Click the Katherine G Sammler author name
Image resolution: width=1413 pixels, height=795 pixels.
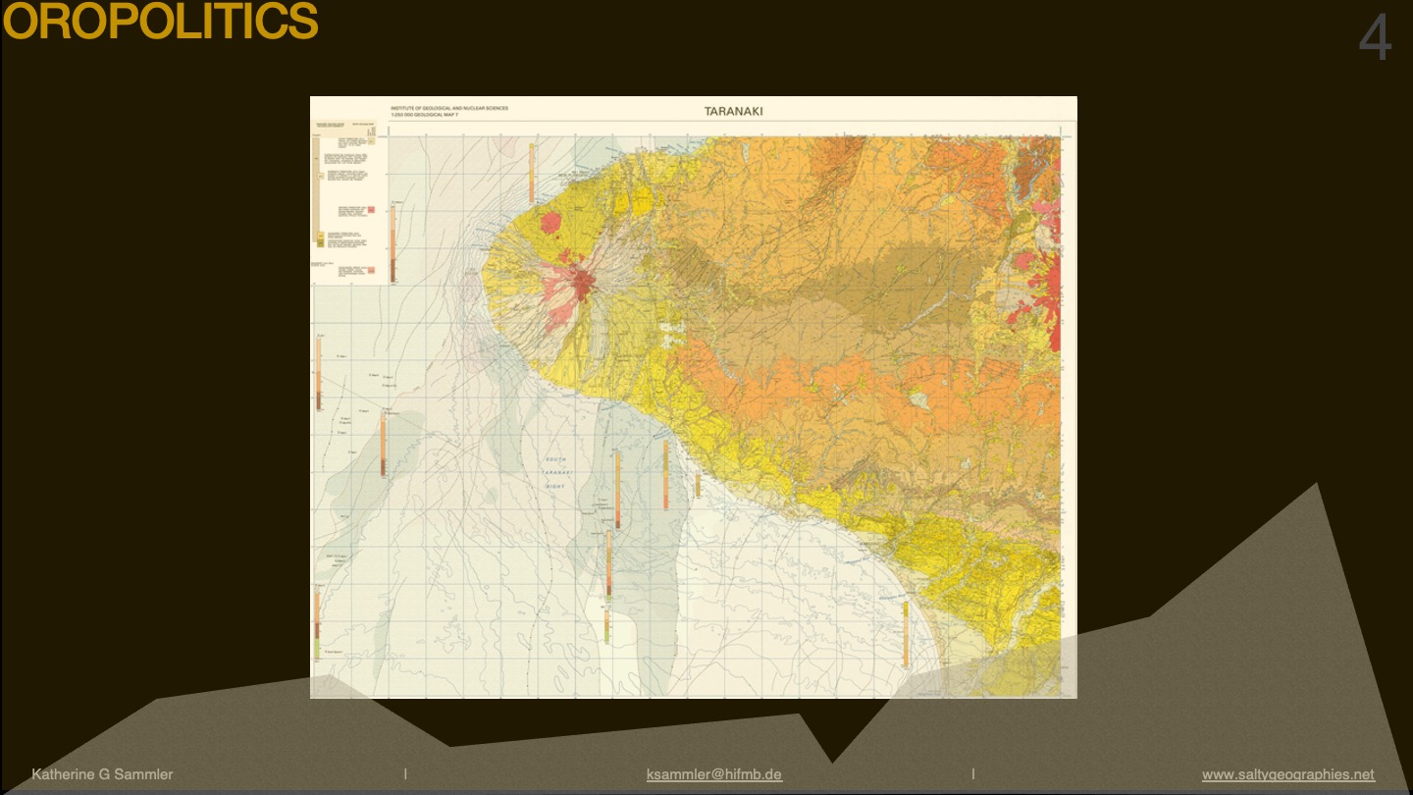[102, 774]
